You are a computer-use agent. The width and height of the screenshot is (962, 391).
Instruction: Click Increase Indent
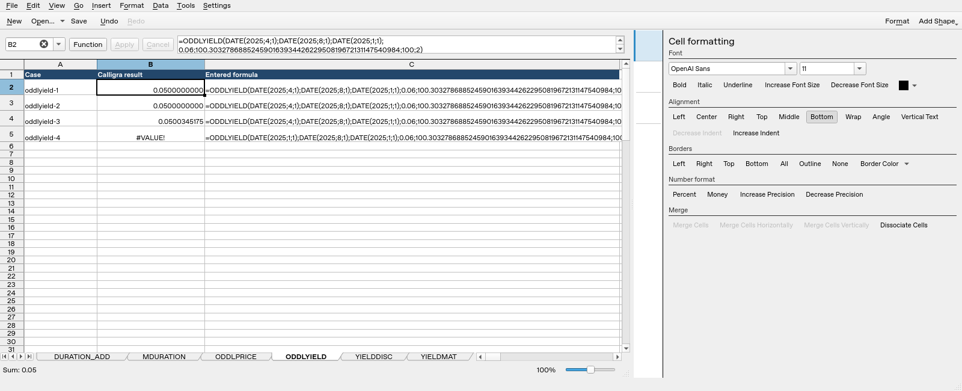tap(756, 133)
